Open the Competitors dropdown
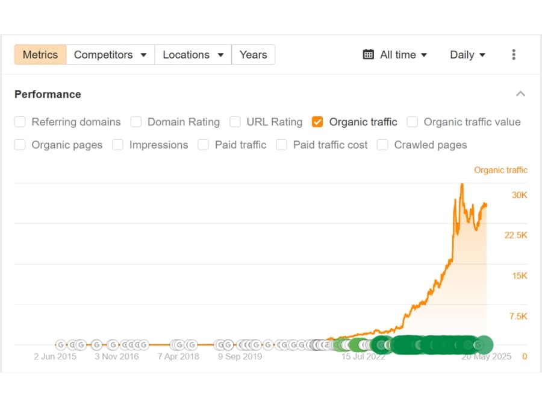This screenshot has height=407, width=542. pos(110,55)
